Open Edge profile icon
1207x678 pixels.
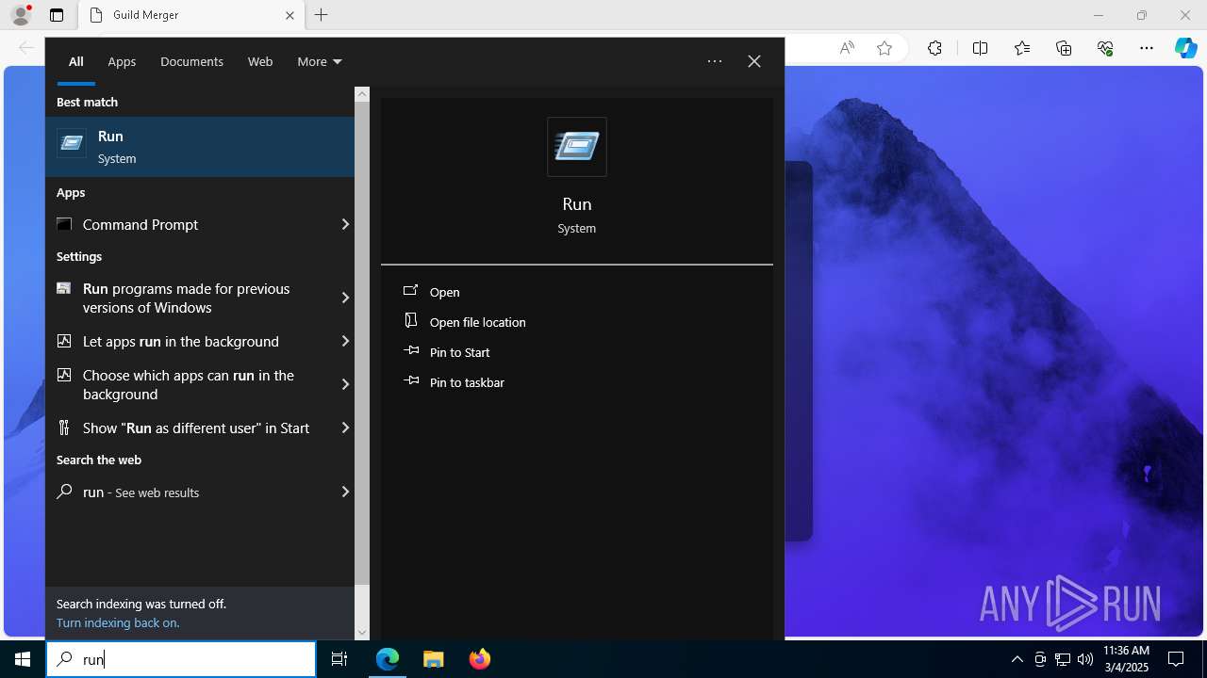[20, 15]
